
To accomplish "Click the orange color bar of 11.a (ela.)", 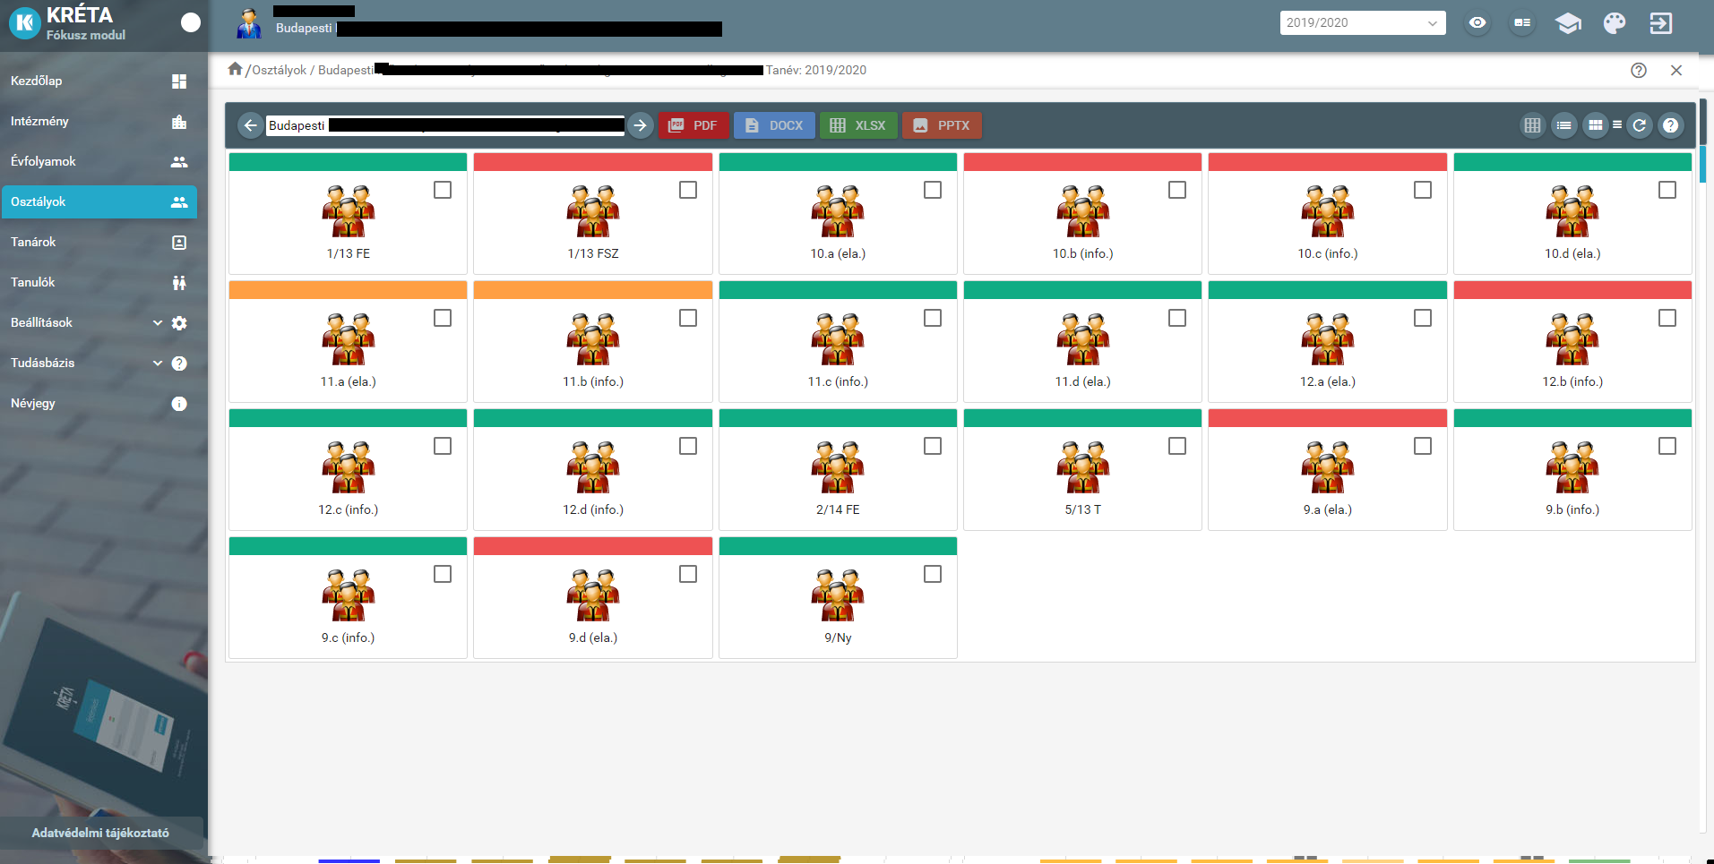I will click(x=348, y=290).
